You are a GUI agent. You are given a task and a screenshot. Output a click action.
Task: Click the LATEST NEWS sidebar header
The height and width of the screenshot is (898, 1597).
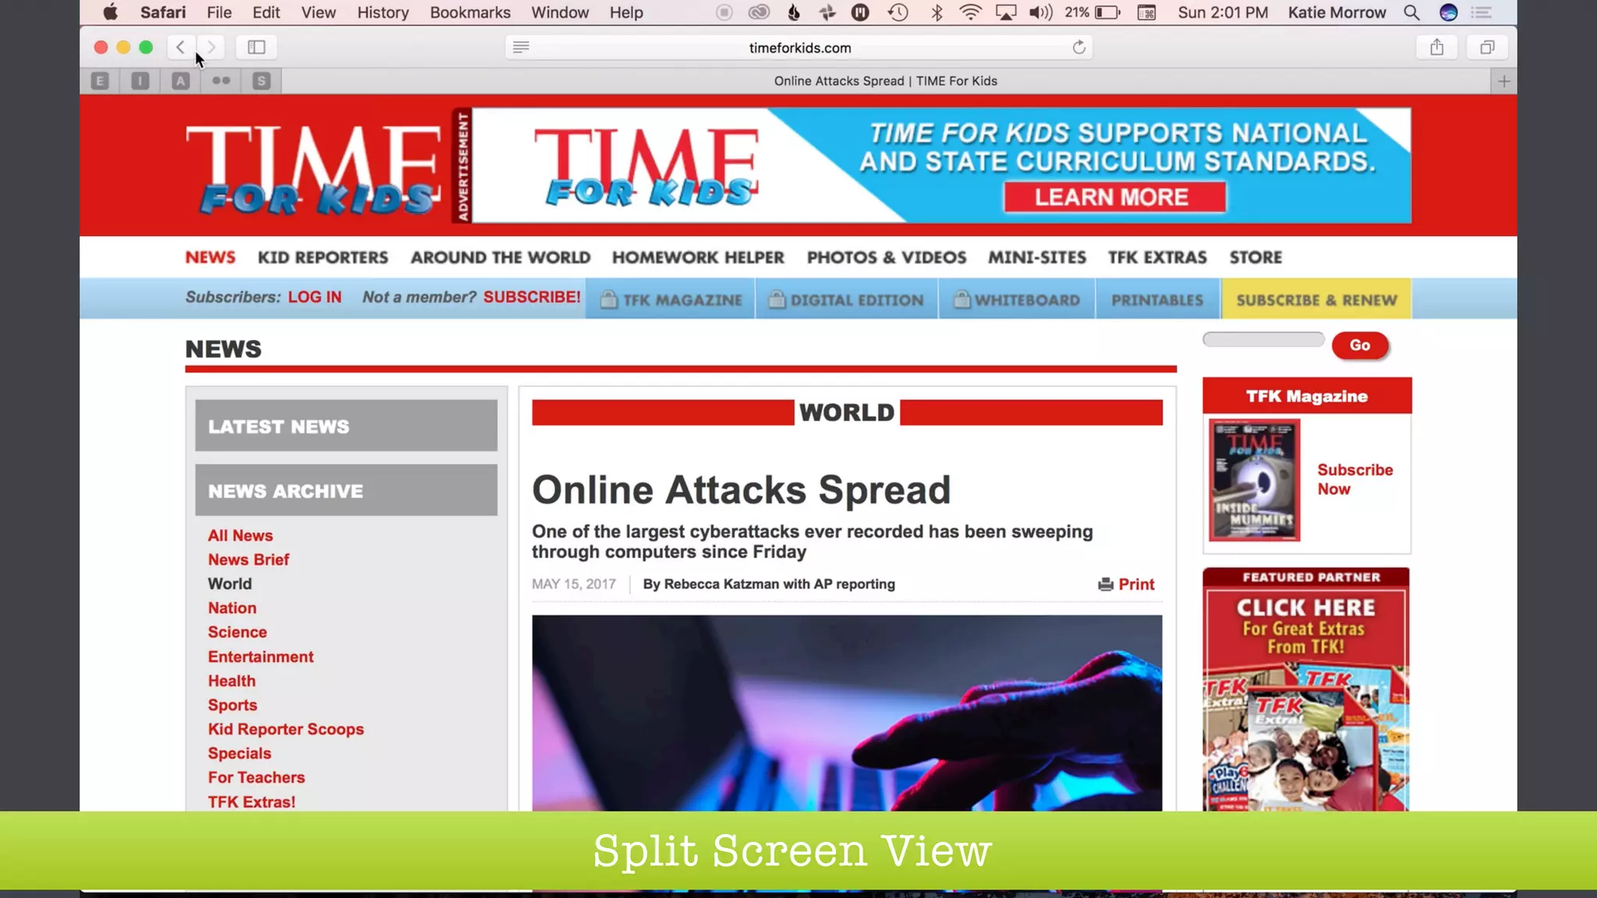346,426
